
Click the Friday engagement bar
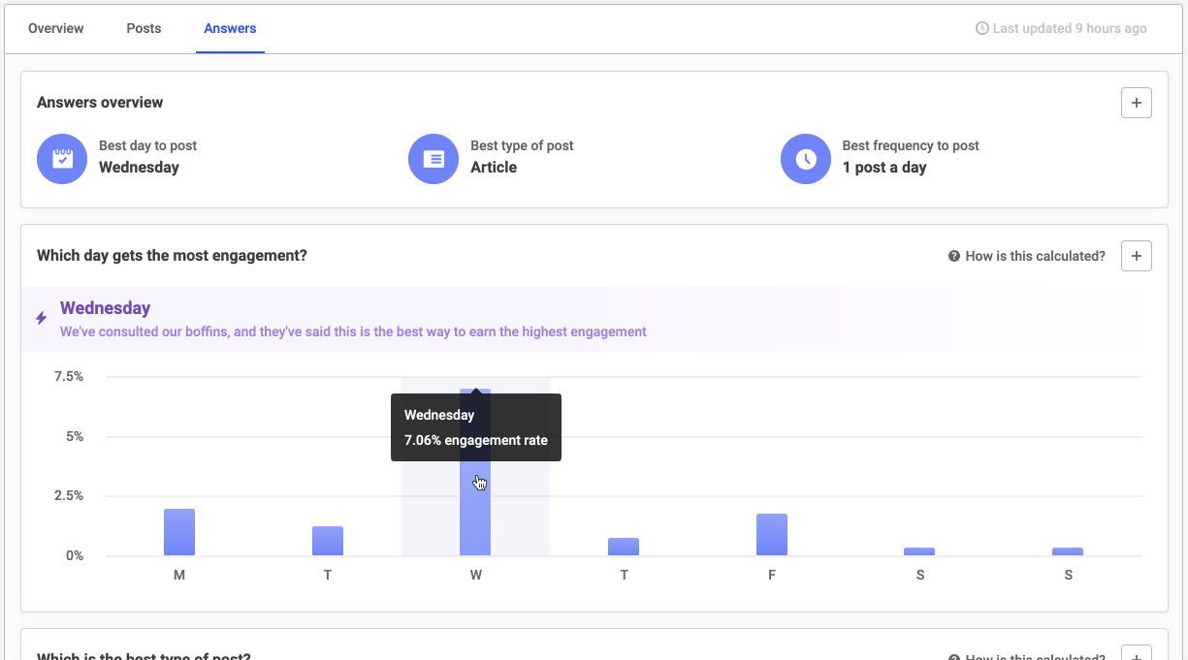point(771,533)
